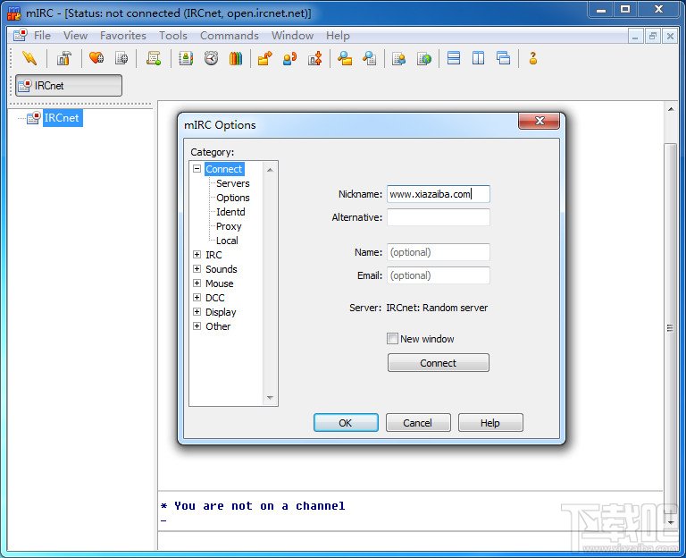Viewport: 686px width, 558px height.
Task: Click the Alternative nickname field
Action: pos(439,217)
